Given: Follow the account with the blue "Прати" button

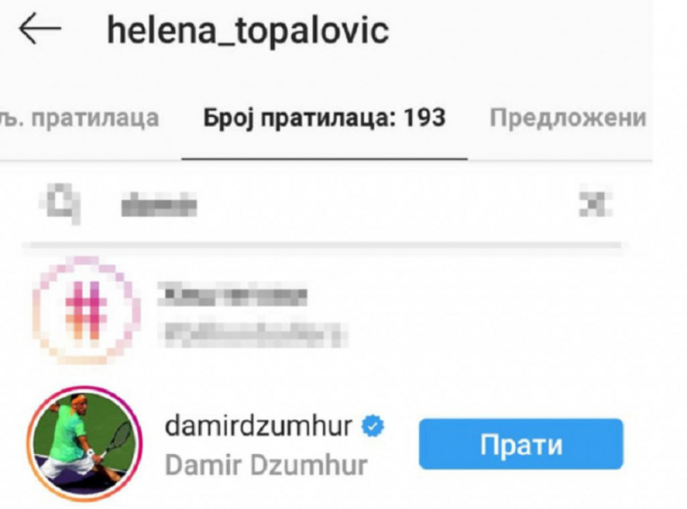Looking at the screenshot, I should [x=521, y=444].
